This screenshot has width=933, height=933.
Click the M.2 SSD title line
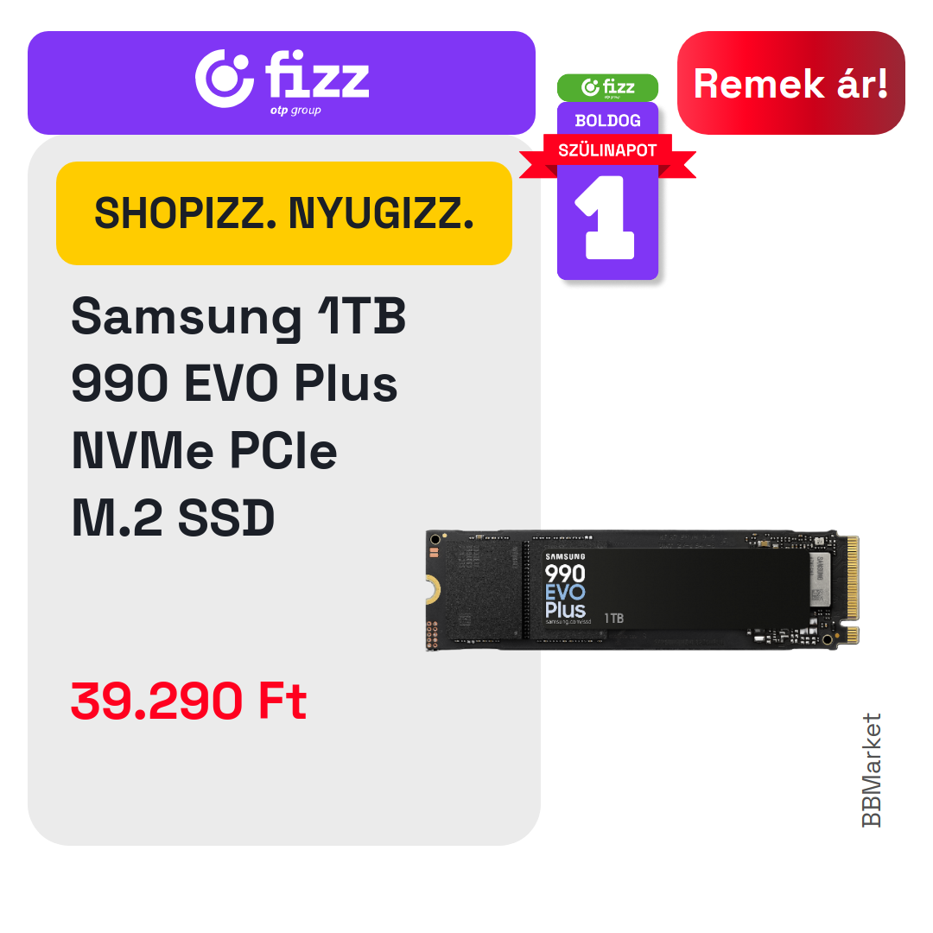[173, 517]
